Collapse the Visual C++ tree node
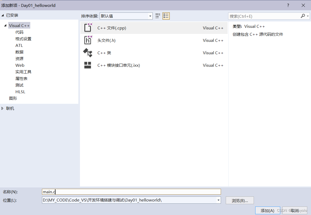Image resolution: width=311 pixels, height=215 pixels. coord(5,25)
